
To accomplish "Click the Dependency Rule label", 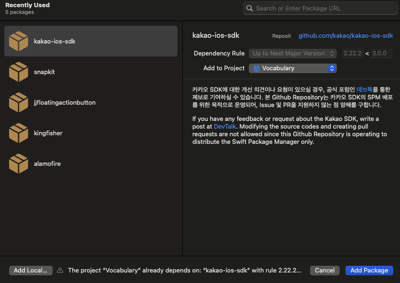I will click(x=219, y=53).
